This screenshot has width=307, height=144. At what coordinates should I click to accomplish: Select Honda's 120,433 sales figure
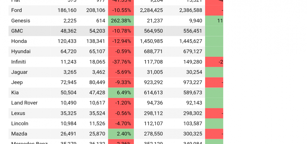click(x=67, y=41)
